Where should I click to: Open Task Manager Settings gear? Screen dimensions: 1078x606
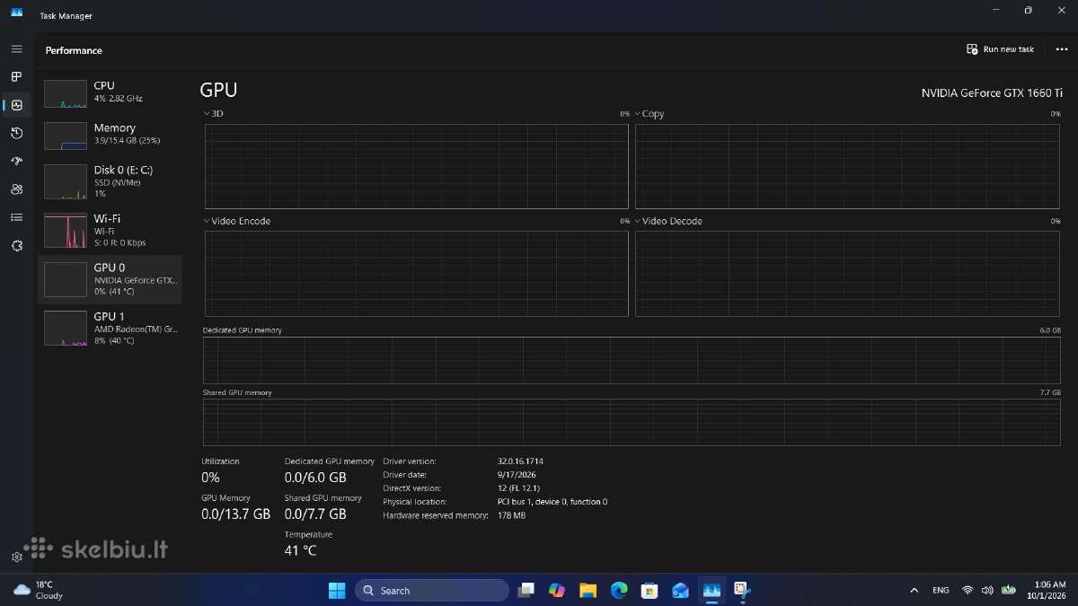click(x=16, y=557)
